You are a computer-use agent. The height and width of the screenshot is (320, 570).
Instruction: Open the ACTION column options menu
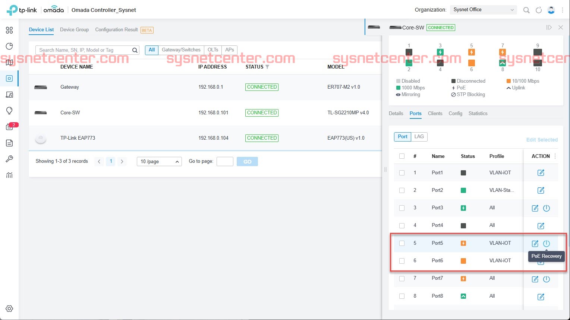tap(555, 156)
